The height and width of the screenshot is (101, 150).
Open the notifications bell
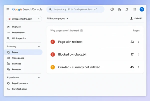(x=127, y=9)
